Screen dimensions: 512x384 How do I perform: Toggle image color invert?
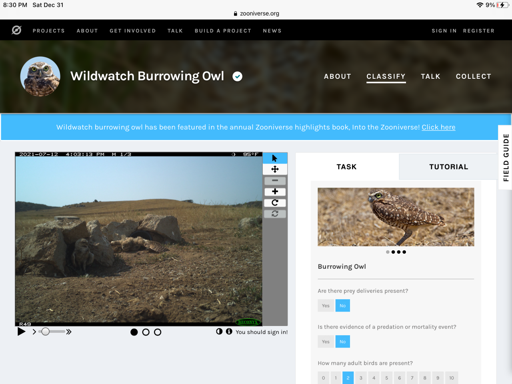tap(219, 331)
